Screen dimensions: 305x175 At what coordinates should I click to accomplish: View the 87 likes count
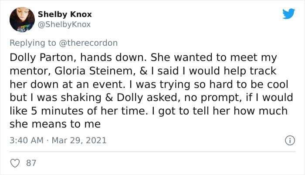(31, 163)
